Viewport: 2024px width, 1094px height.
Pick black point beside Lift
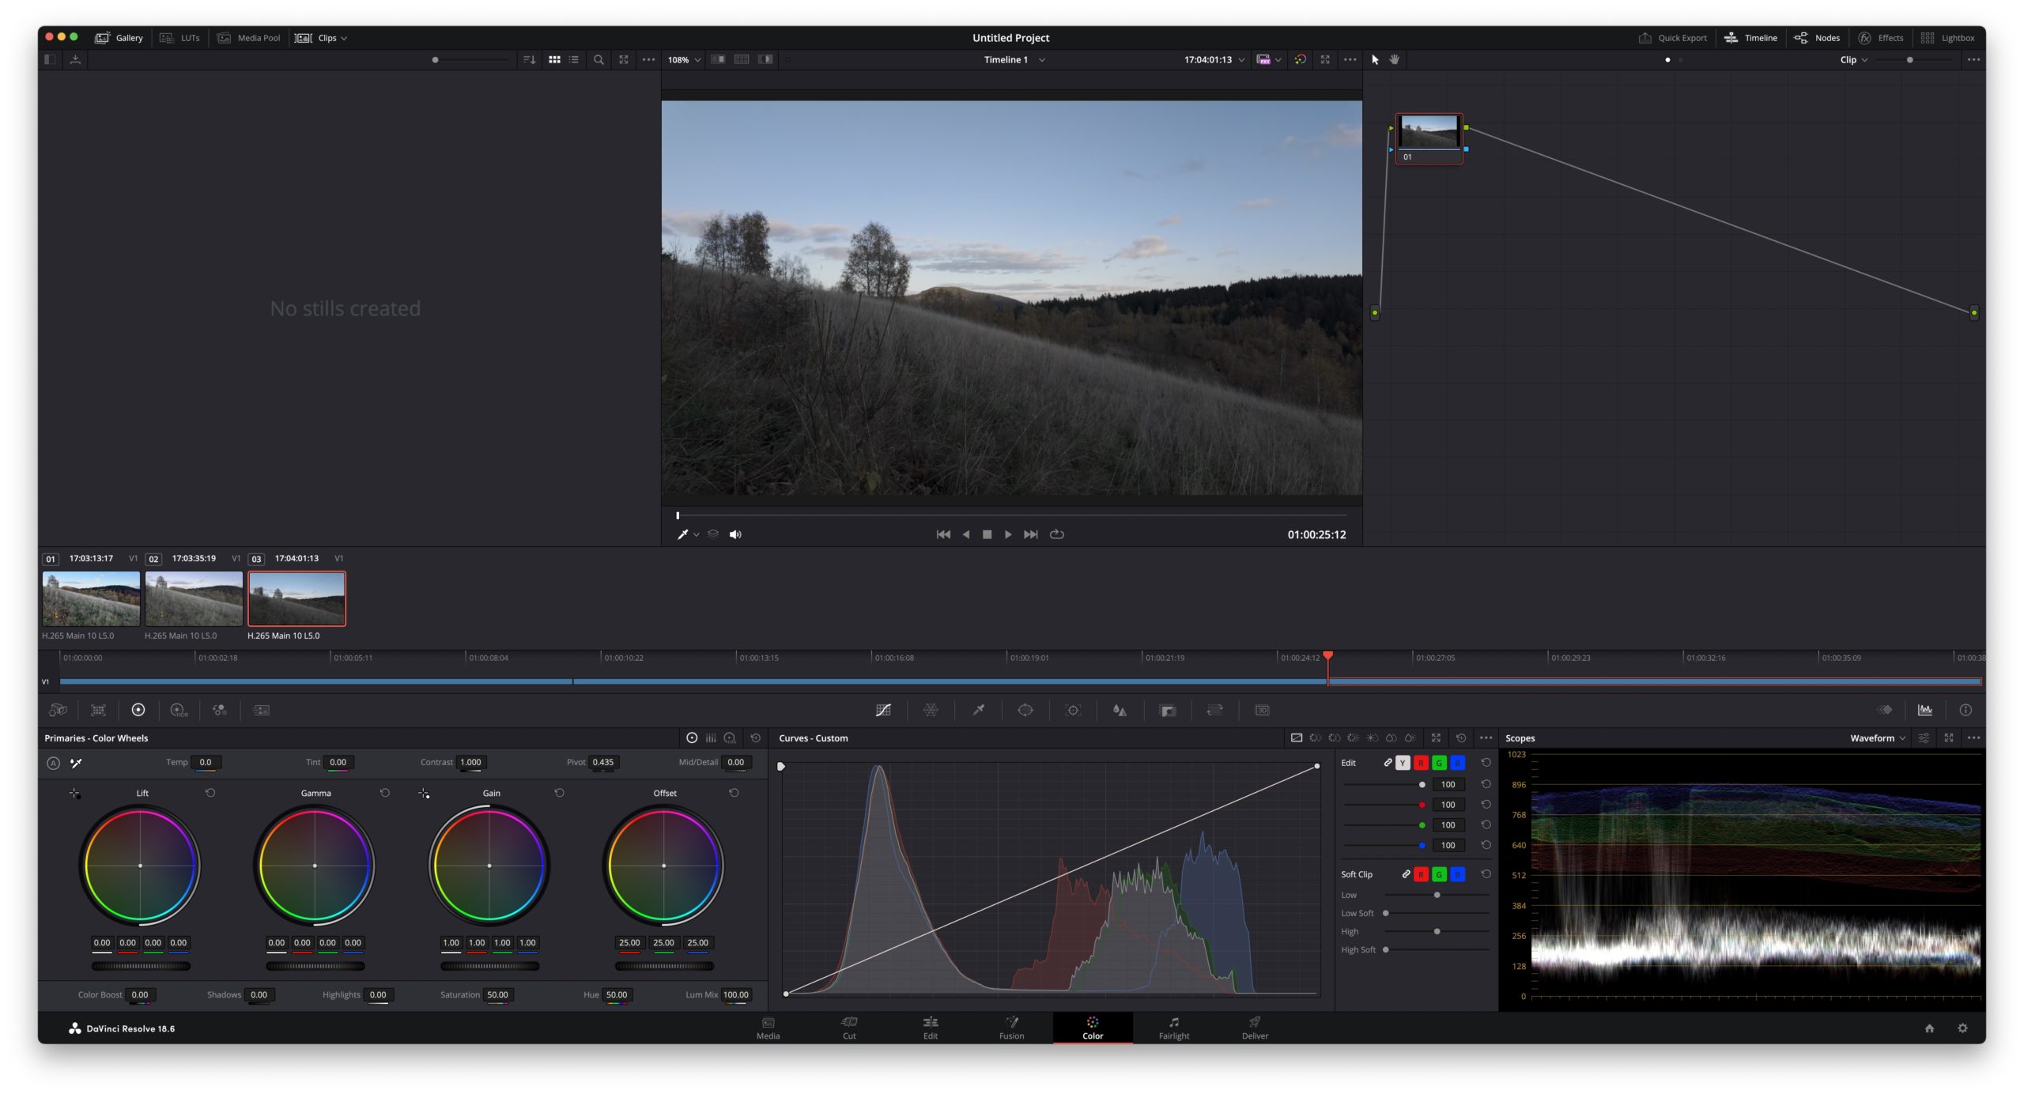point(74,793)
